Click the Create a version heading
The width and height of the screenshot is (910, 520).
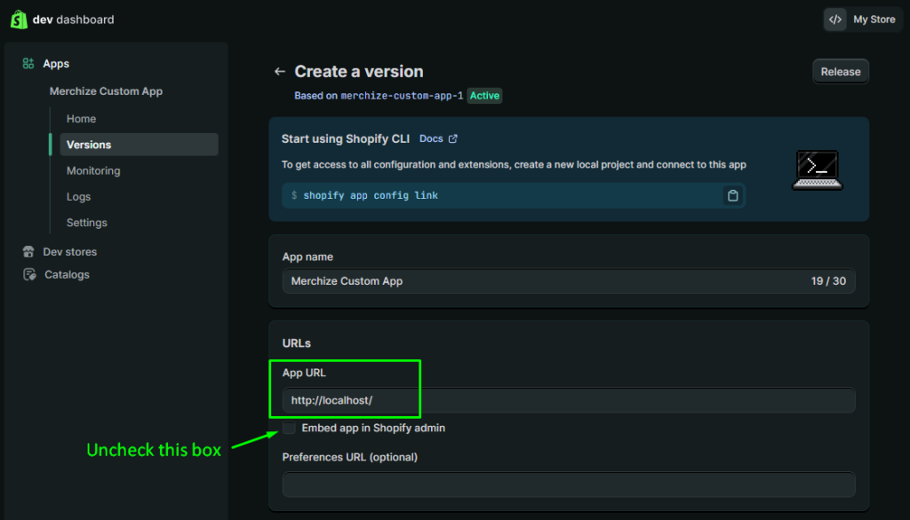coord(359,71)
